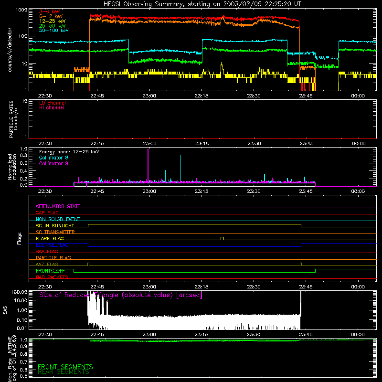
Task: Click the HI channel legend label
Action: 52,108
